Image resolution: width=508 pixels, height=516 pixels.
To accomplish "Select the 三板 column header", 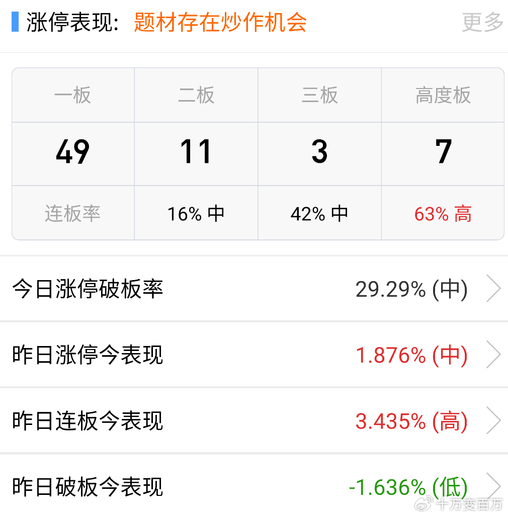I will point(320,95).
